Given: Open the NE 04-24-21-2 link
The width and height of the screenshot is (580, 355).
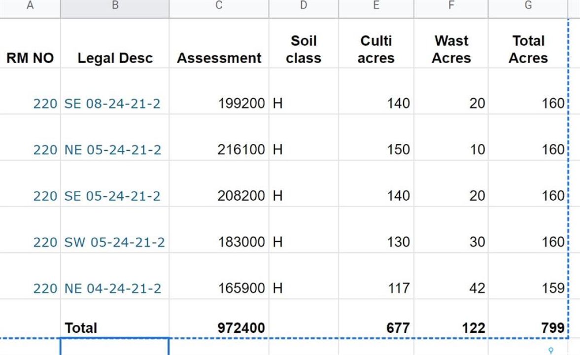Looking at the screenshot, I should (113, 288).
